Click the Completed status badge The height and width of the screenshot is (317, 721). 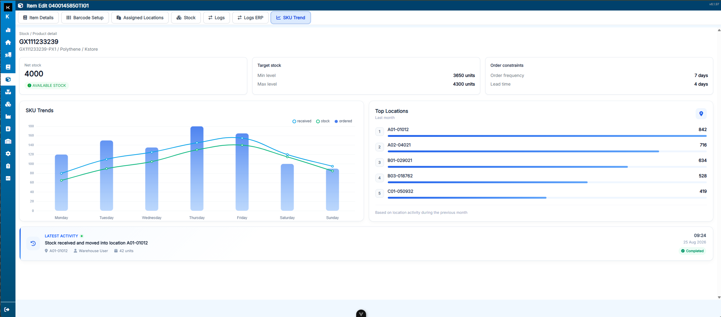click(x=693, y=251)
